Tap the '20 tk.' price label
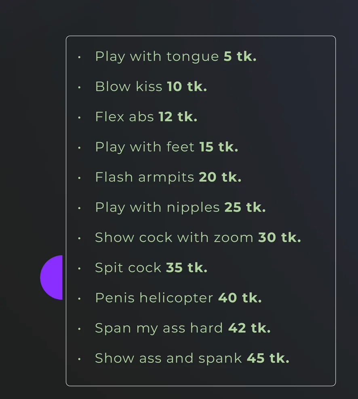 pyautogui.click(x=220, y=177)
